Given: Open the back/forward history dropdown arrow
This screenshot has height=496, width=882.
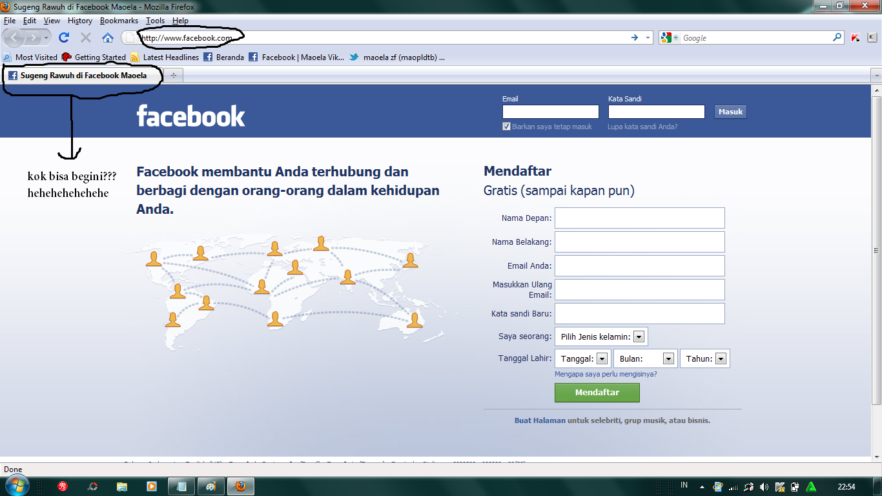Looking at the screenshot, I should coord(46,38).
